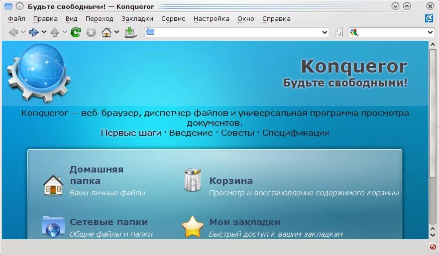Image resolution: width=439 pixels, height=255 pixels.
Task: Minimize window via title bar down arrow
Action: (x=395, y=6)
